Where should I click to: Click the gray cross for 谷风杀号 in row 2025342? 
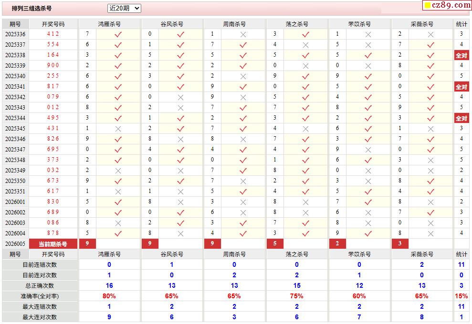point(180,97)
